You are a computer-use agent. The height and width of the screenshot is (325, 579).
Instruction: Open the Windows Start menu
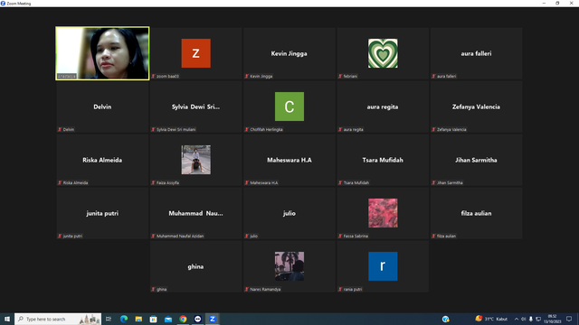(x=7, y=319)
